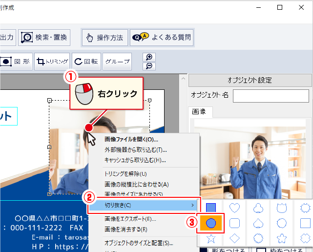Viewport: 313px width, 252px height.
Task: Click the top-right selection handle of photo
Action: (x=149, y=100)
